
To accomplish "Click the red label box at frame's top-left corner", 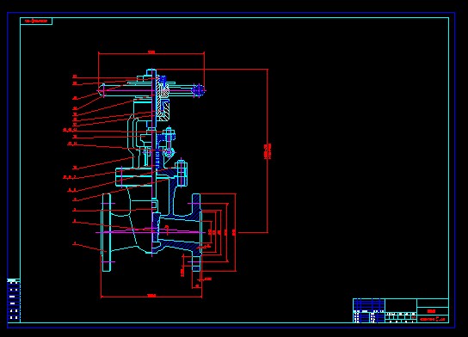I will [36, 21].
